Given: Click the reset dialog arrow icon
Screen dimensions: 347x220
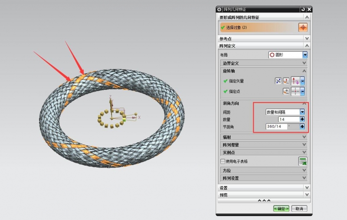Looking at the screenshot, I should pyautogui.click(x=302, y=9).
